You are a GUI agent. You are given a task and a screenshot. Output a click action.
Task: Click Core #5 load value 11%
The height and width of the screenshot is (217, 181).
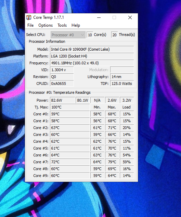click(x=127, y=148)
